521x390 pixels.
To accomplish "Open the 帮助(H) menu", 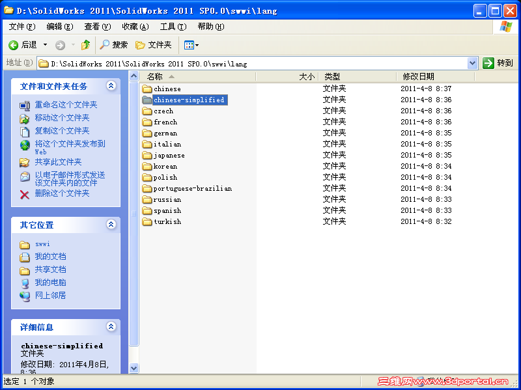I will coord(211,27).
